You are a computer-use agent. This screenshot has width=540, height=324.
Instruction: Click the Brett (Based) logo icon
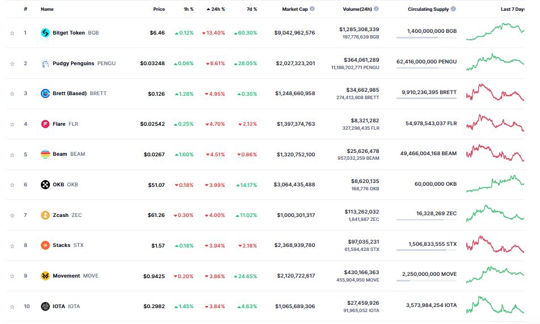pyautogui.click(x=45, y=93)
